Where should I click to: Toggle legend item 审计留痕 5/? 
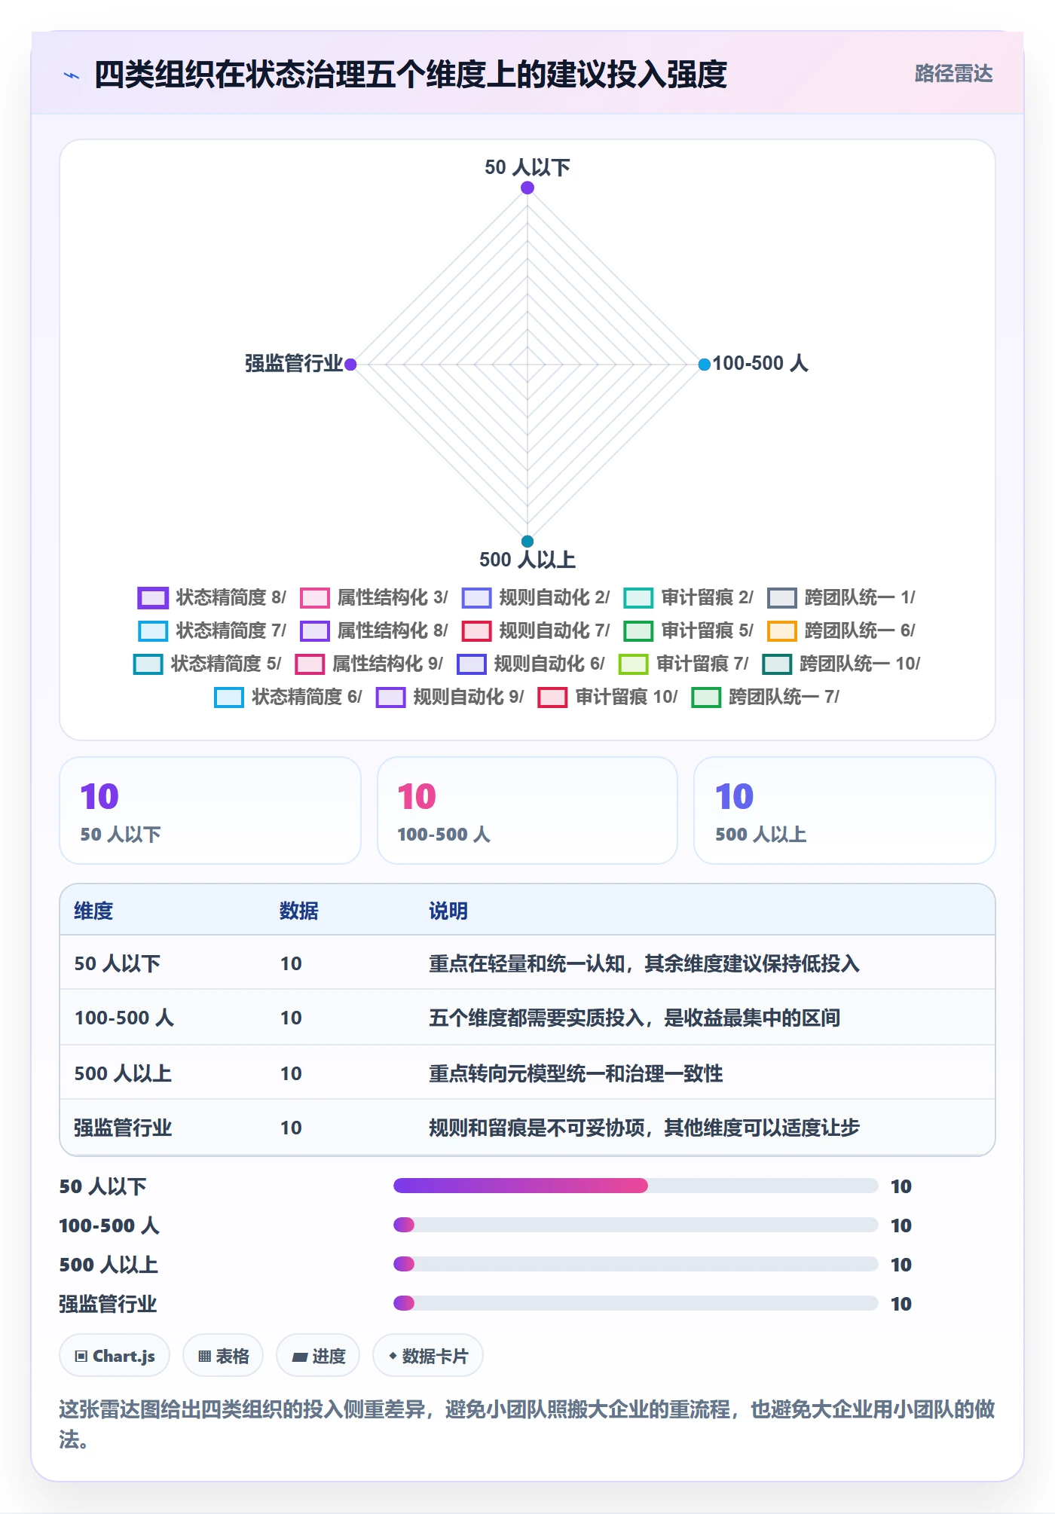click(688, 631)
